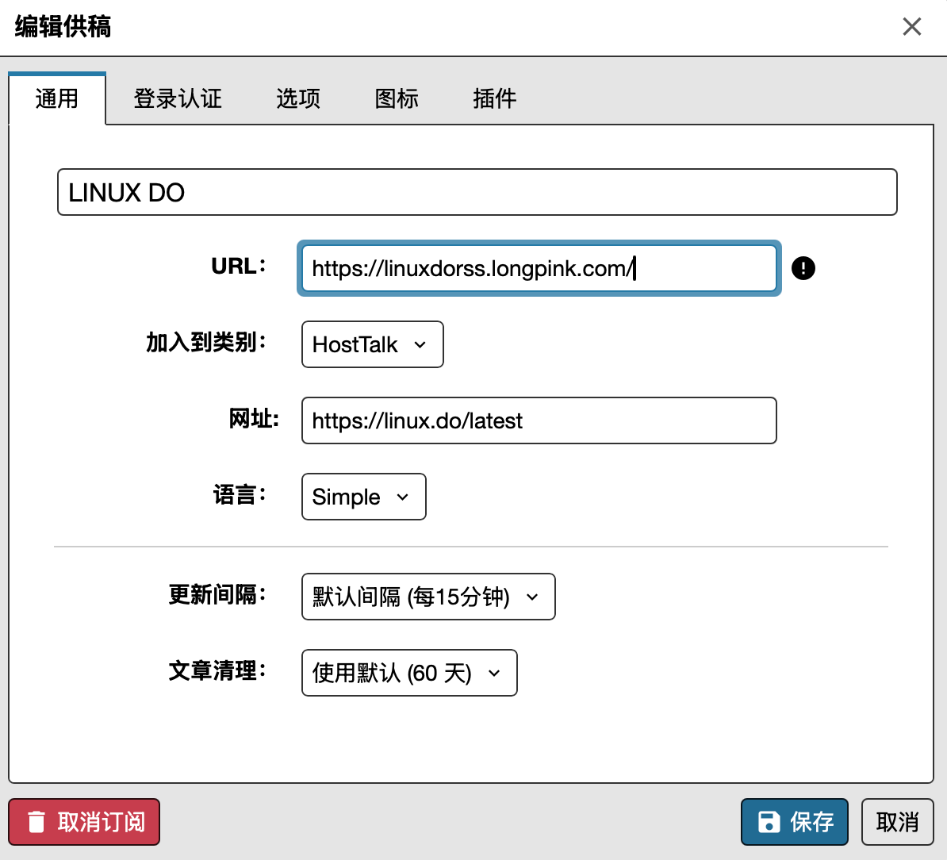The height and width of the screenshot is (860, 947).
Task: Expand the 语言 Simple dropdown
Action: (x=363, y=497)
